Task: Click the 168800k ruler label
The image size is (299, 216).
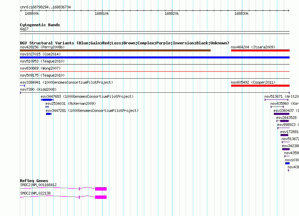Action: pyautogui.click(x=32, y=14)
